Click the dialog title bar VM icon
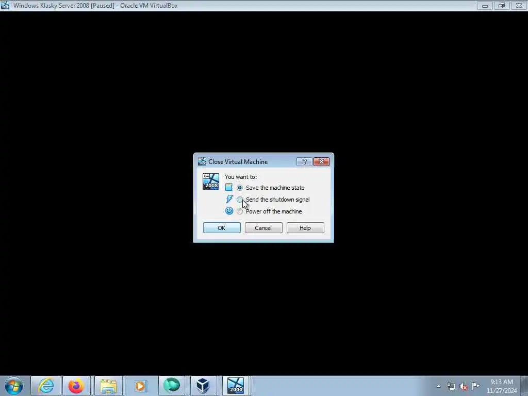 pyautogui.click(x=202, y=161)
